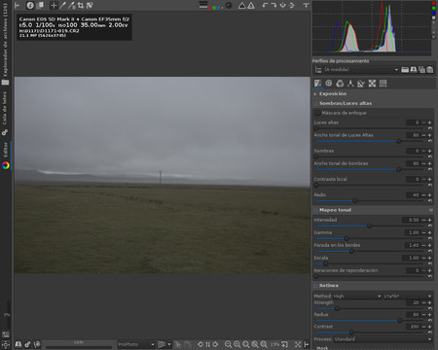Click the Intensidad value field
Screen dimensions: 438x350
[411, 220]
